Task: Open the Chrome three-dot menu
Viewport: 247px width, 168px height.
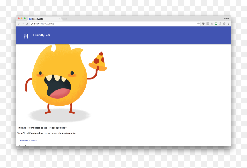Action: [x=228, y=24]
